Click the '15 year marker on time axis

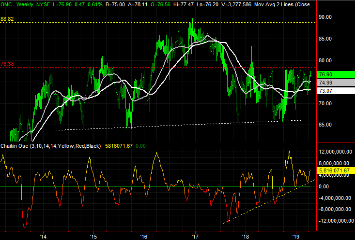(93, 236)
